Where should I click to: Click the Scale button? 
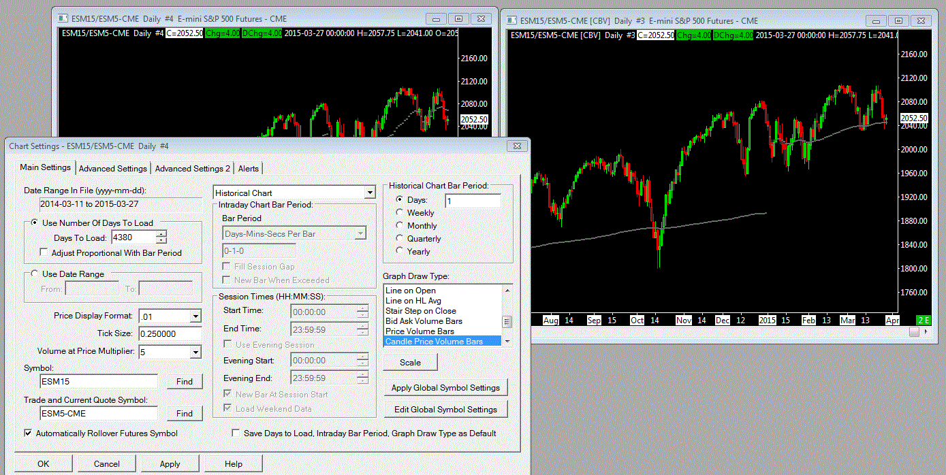[x=410, y=363]
